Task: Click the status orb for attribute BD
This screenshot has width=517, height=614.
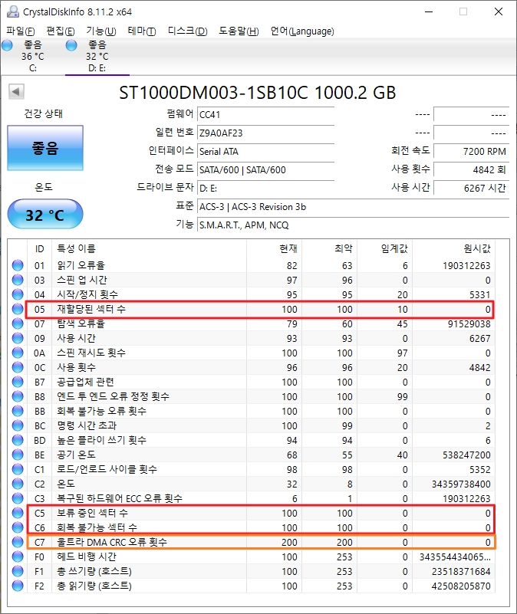Action: (x=18, y=440)
